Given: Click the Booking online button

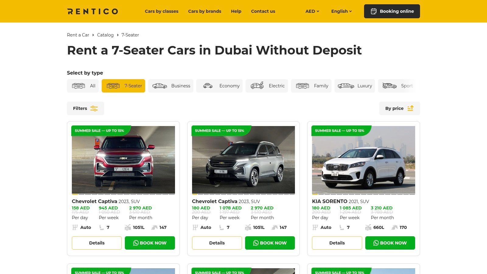Looking at the screenshot, I should (x=392, y=11).
